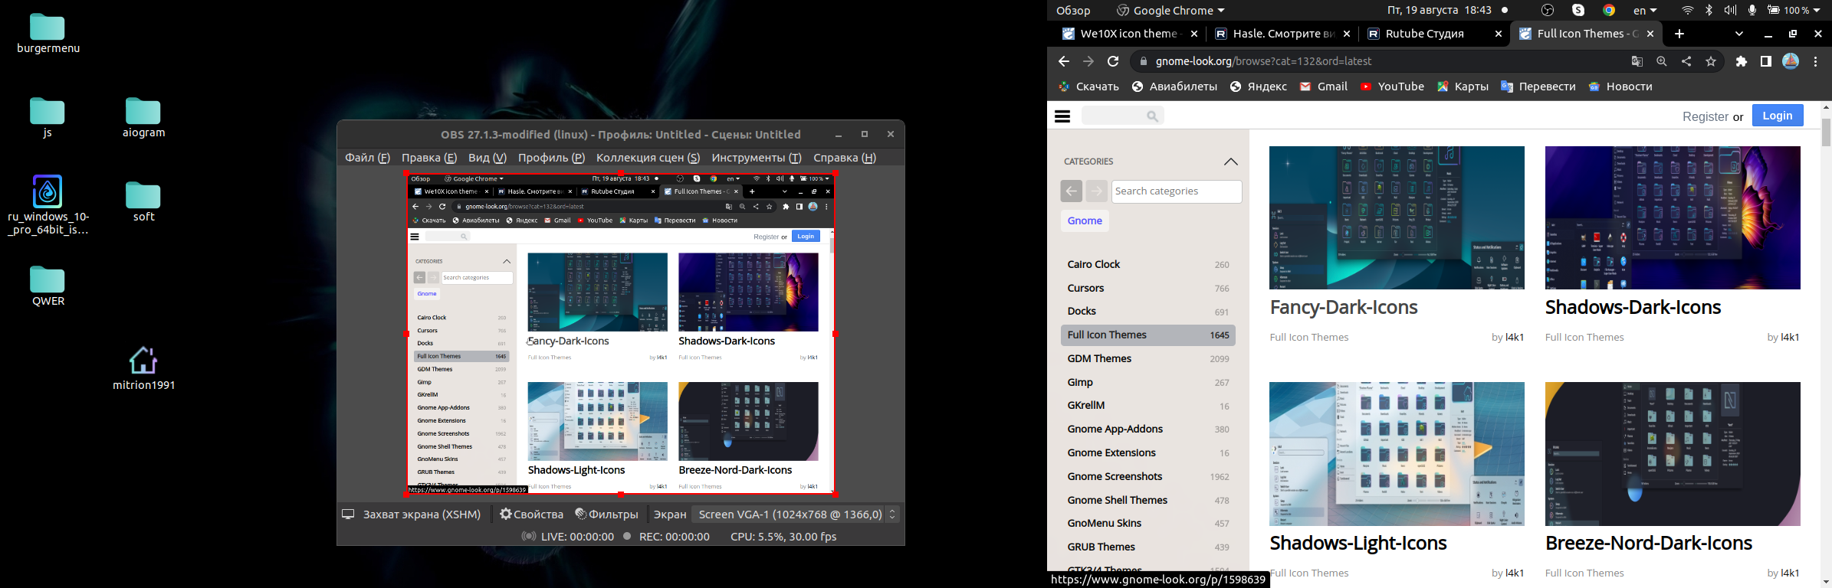Bookmark this tab with the star icon
1832x588 pixels.
tap(1711, 61)
